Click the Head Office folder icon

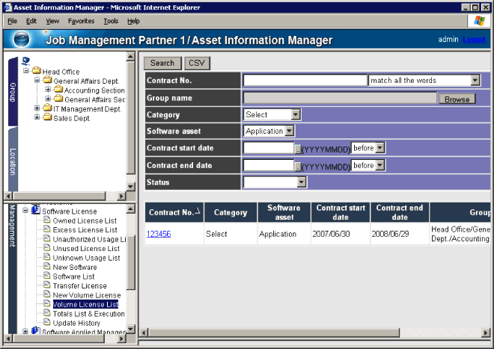click(37, 72)
